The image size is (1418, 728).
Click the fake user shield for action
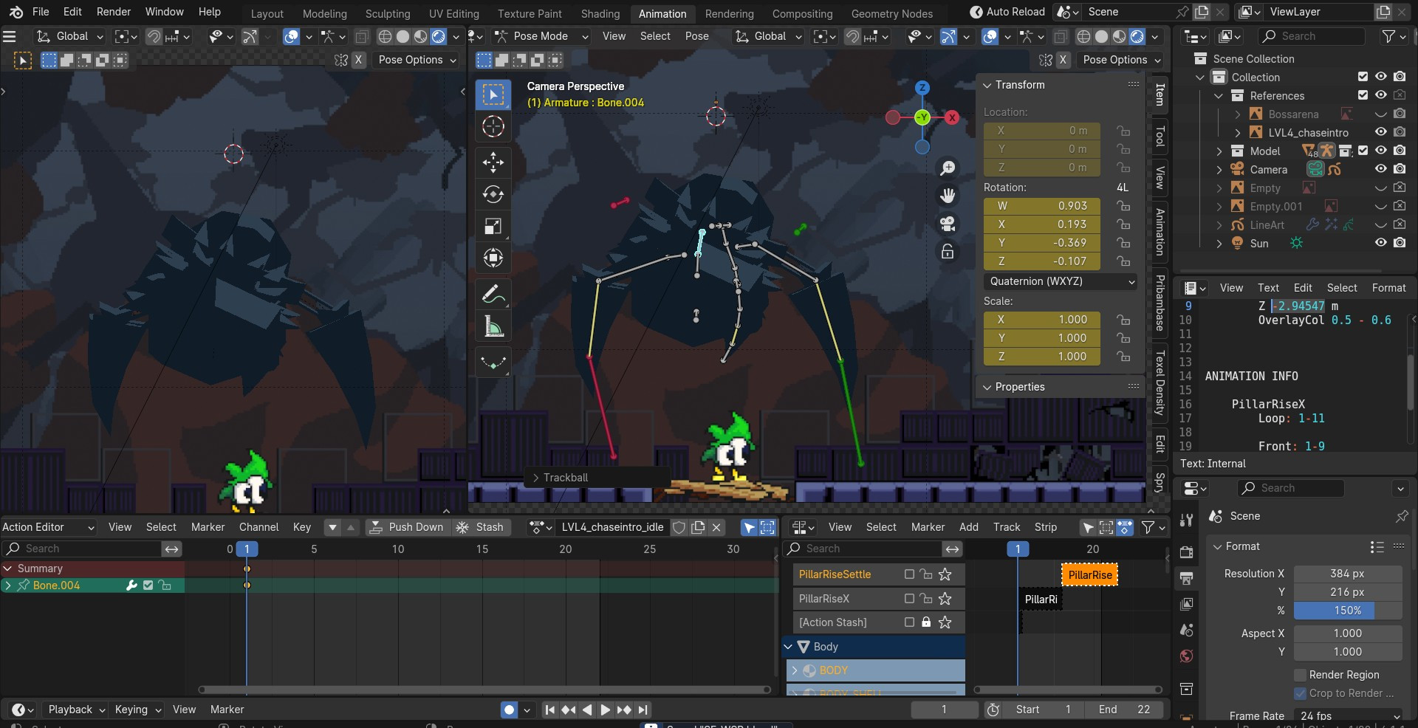point(679,527)
